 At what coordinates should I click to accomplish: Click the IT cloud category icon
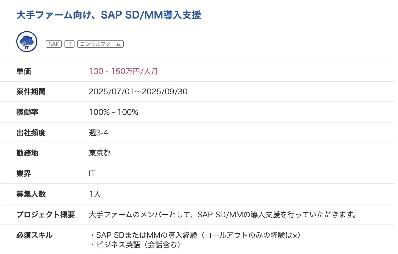click(27, 42)
